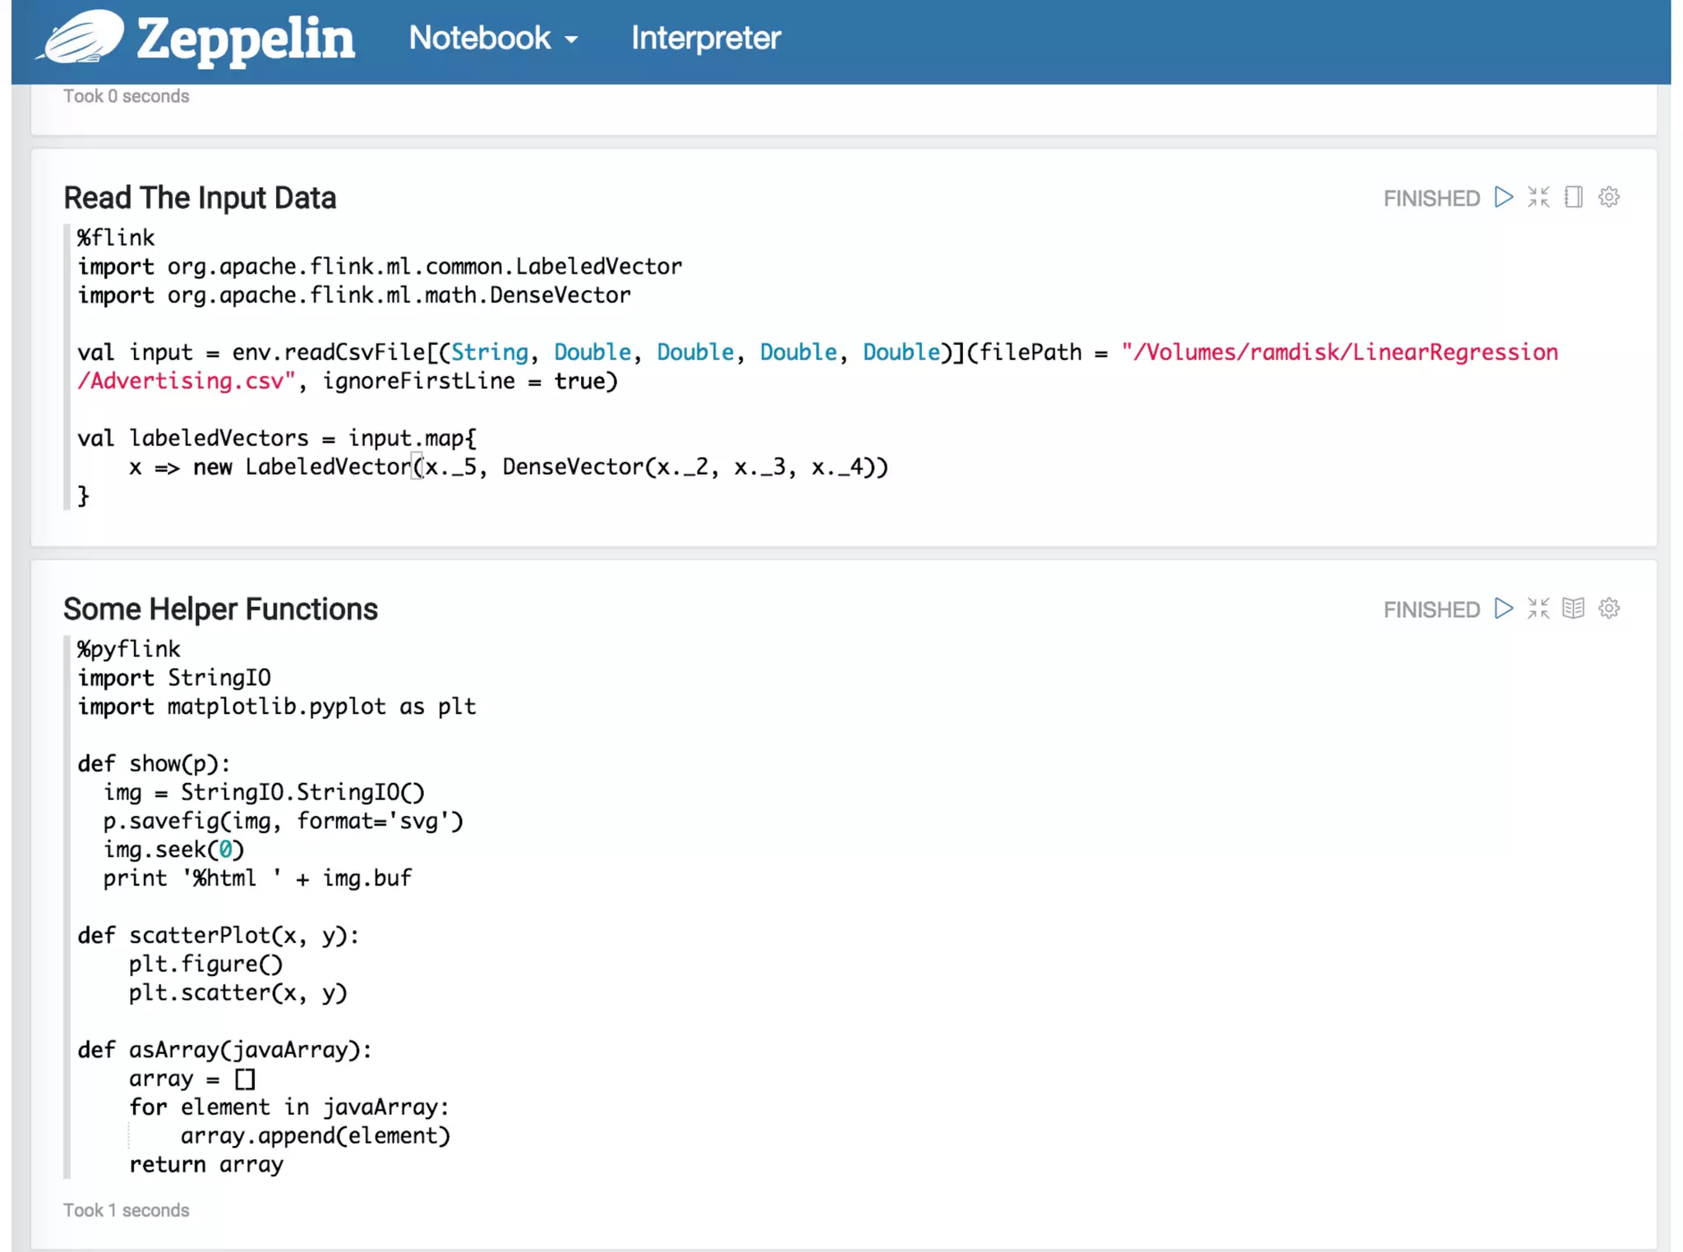Hide editor of Read The Input Data paragraph

pyautogui.click(x=1538, y=197)
